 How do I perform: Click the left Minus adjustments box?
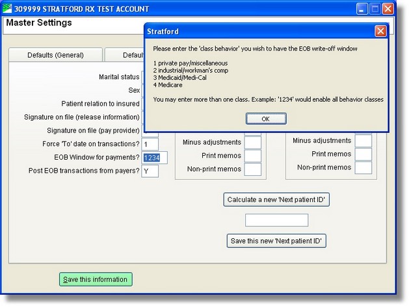click(x=253, y=142)
